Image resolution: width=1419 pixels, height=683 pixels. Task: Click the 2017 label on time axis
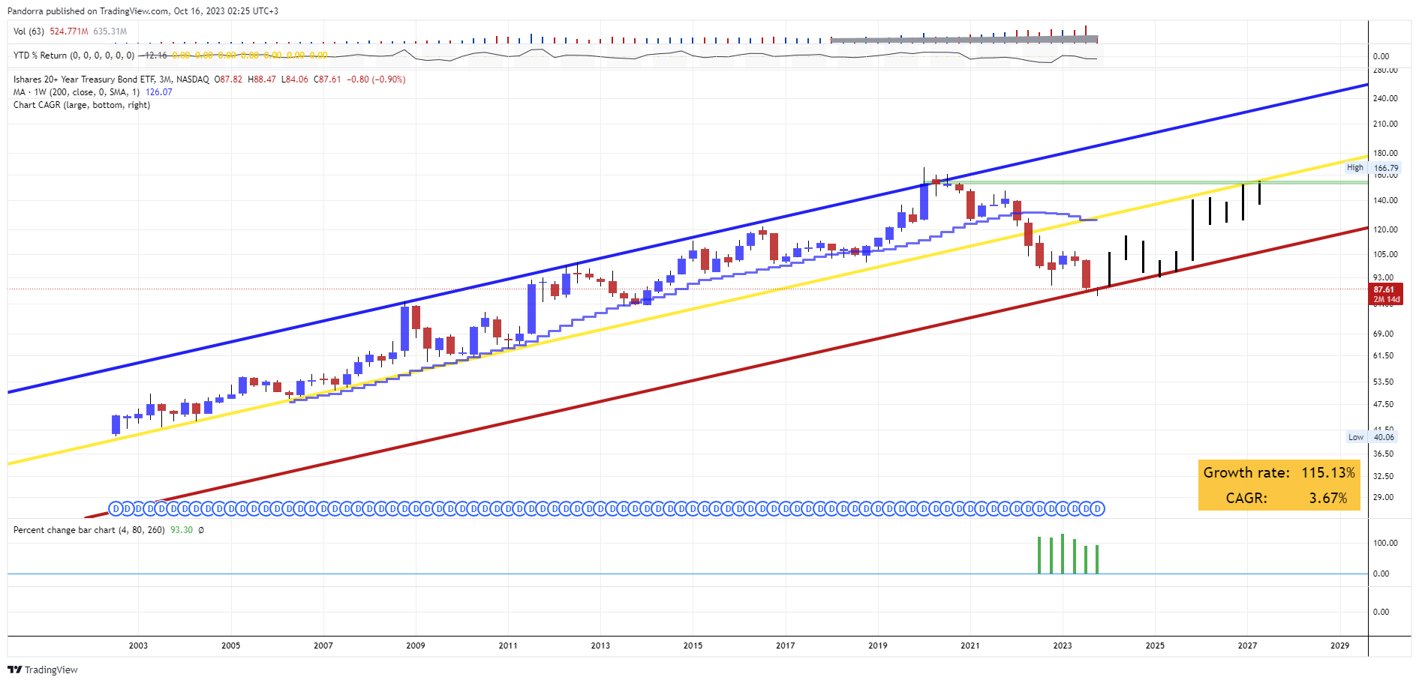pyautogui.click(x=786, y=646)
